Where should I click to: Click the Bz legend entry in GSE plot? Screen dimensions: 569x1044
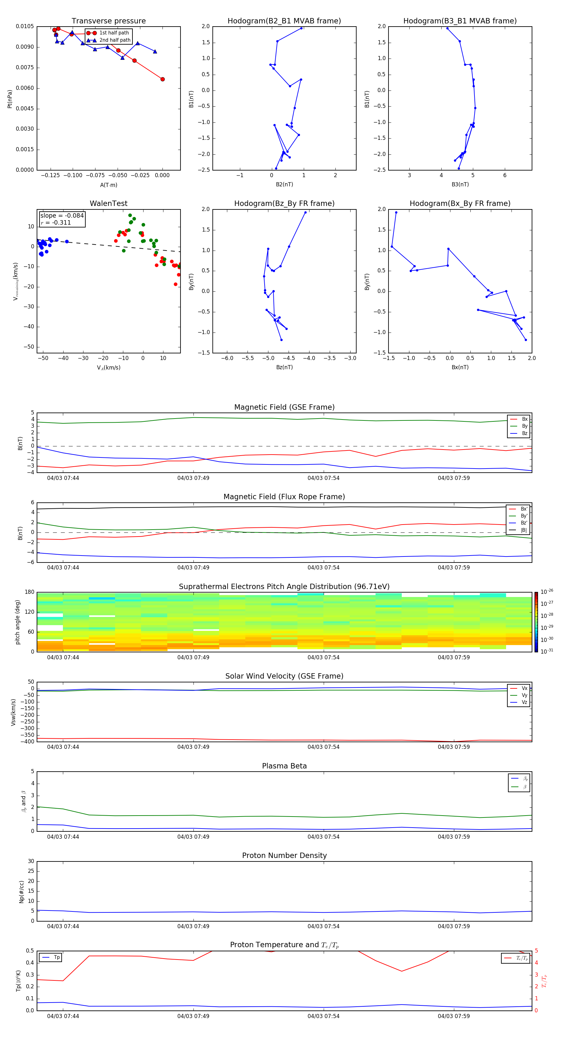click(x=519, y=433)
